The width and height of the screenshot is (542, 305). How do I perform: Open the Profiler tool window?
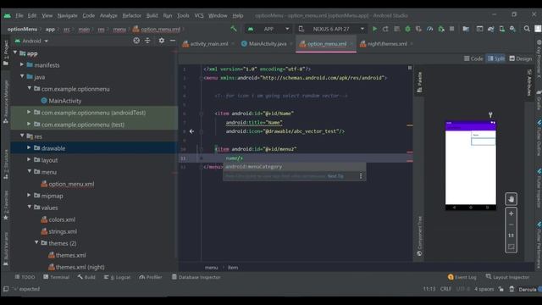151,277
